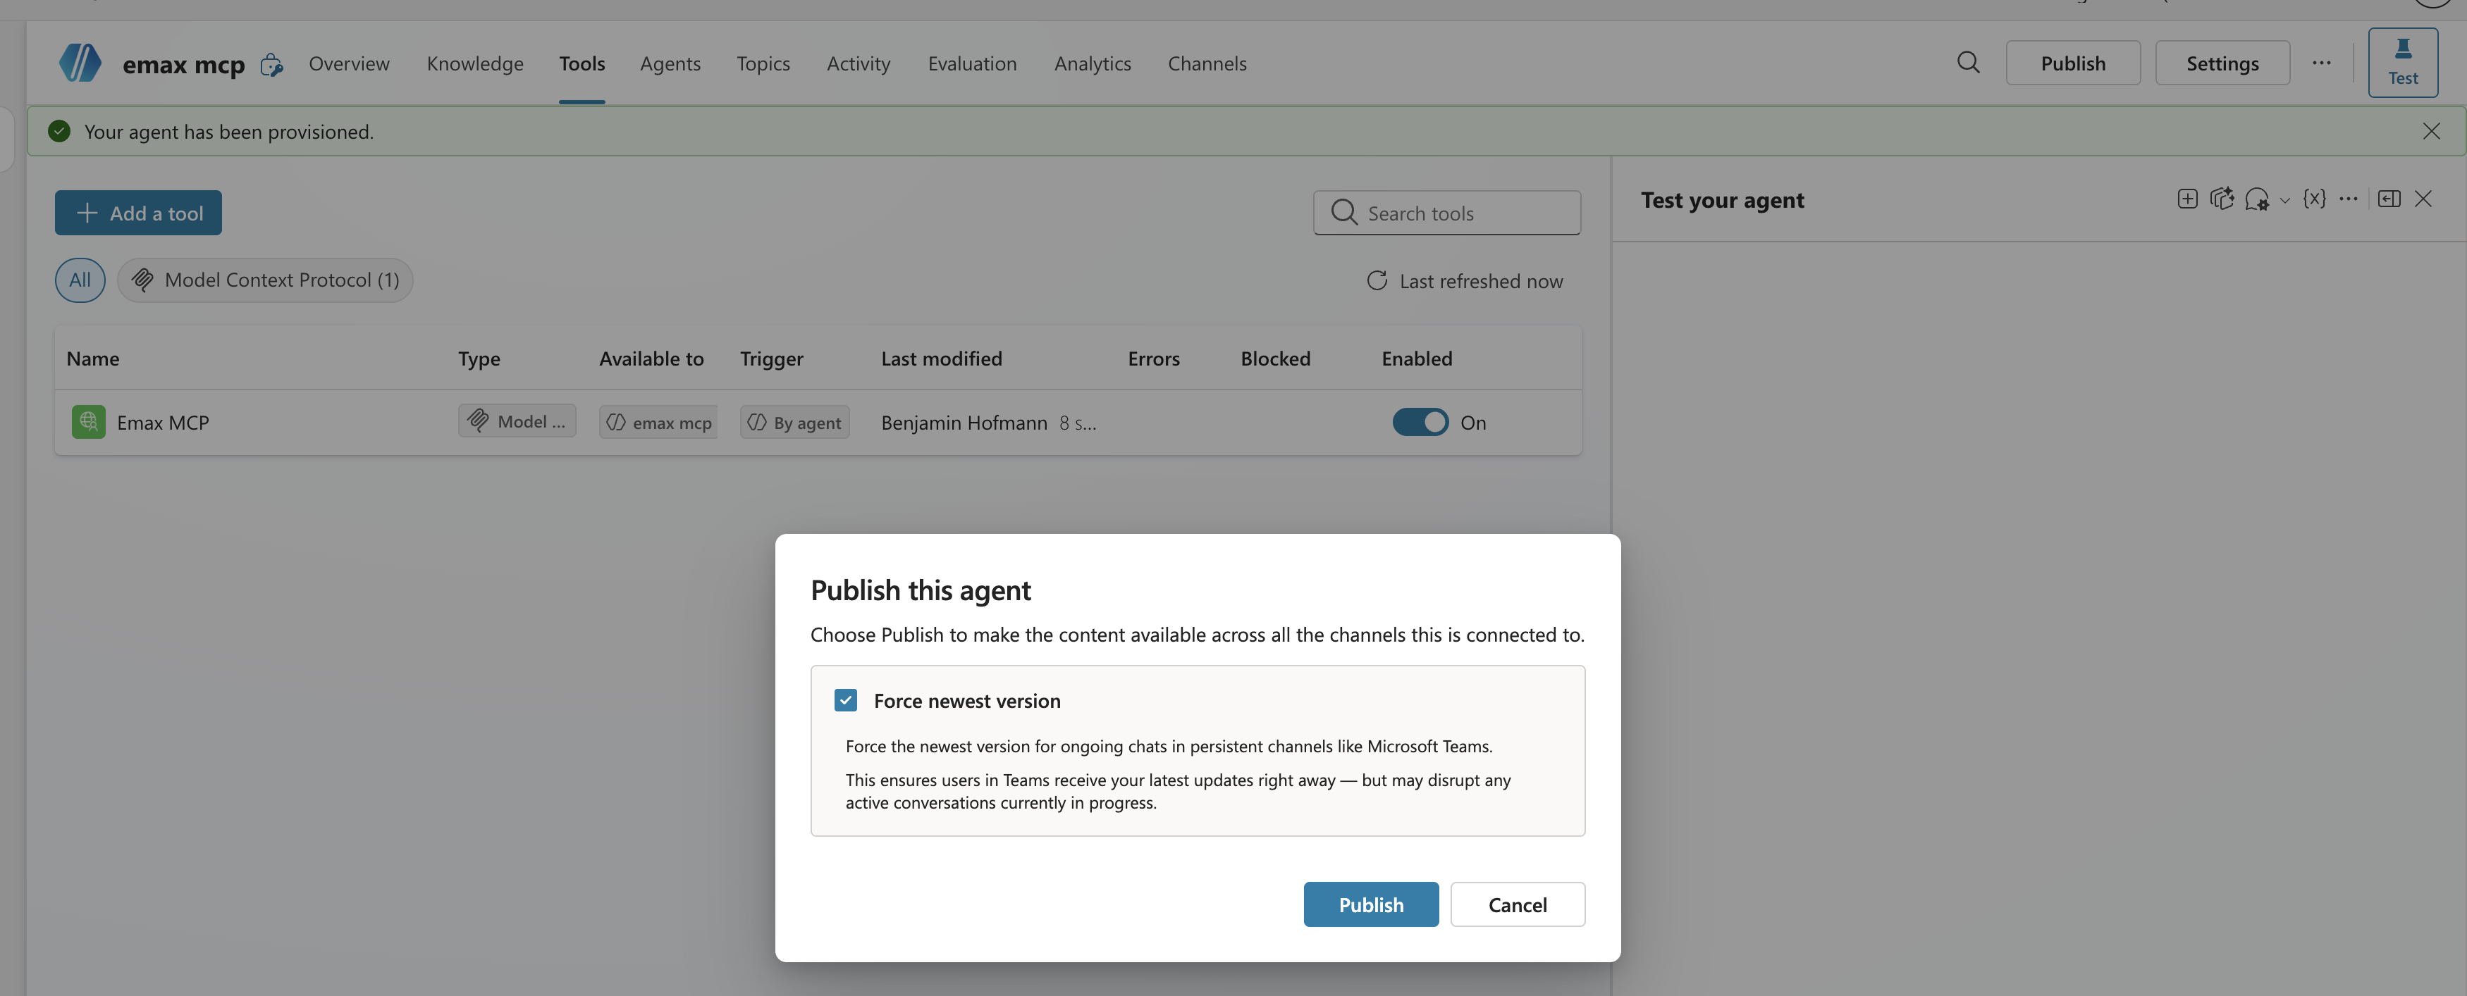2467x996 pixels.
Task: Switch to the Knowledge tab
Action: coord(475,63)
